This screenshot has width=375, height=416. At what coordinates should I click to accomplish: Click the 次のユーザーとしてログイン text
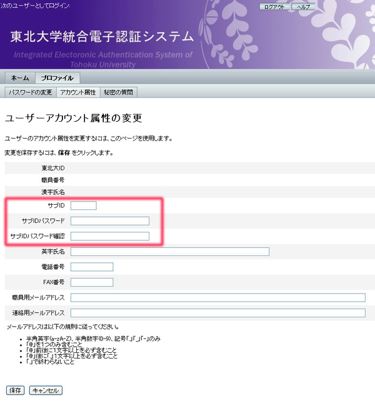35,6
